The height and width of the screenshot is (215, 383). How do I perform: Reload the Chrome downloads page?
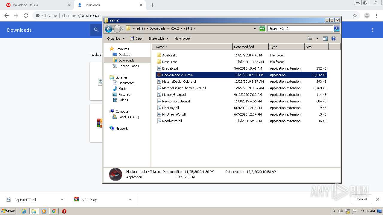click(x=26, y=16)
